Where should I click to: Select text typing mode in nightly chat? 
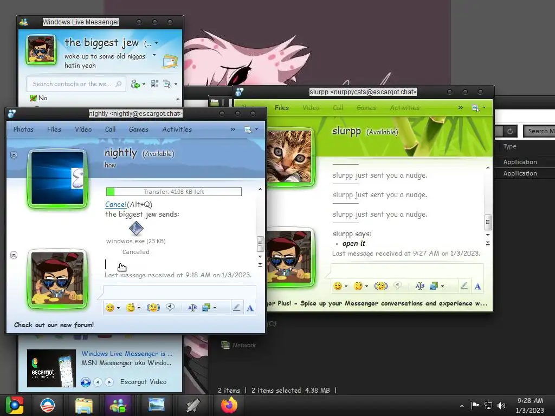(250, 308)
